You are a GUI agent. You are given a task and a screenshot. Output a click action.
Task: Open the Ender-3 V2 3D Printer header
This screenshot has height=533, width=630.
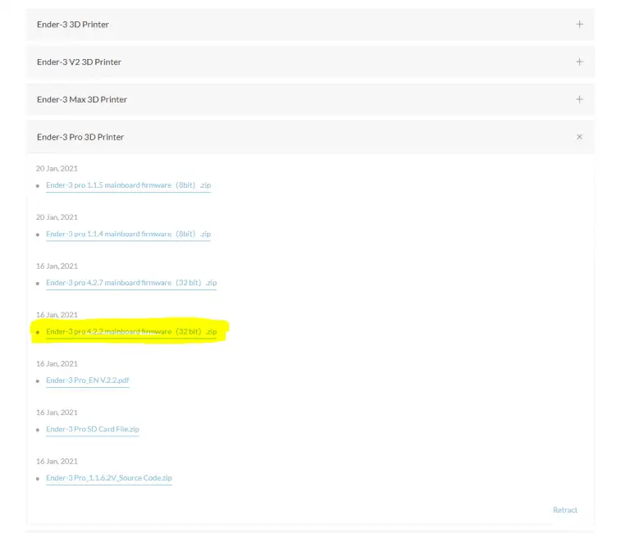80,62
